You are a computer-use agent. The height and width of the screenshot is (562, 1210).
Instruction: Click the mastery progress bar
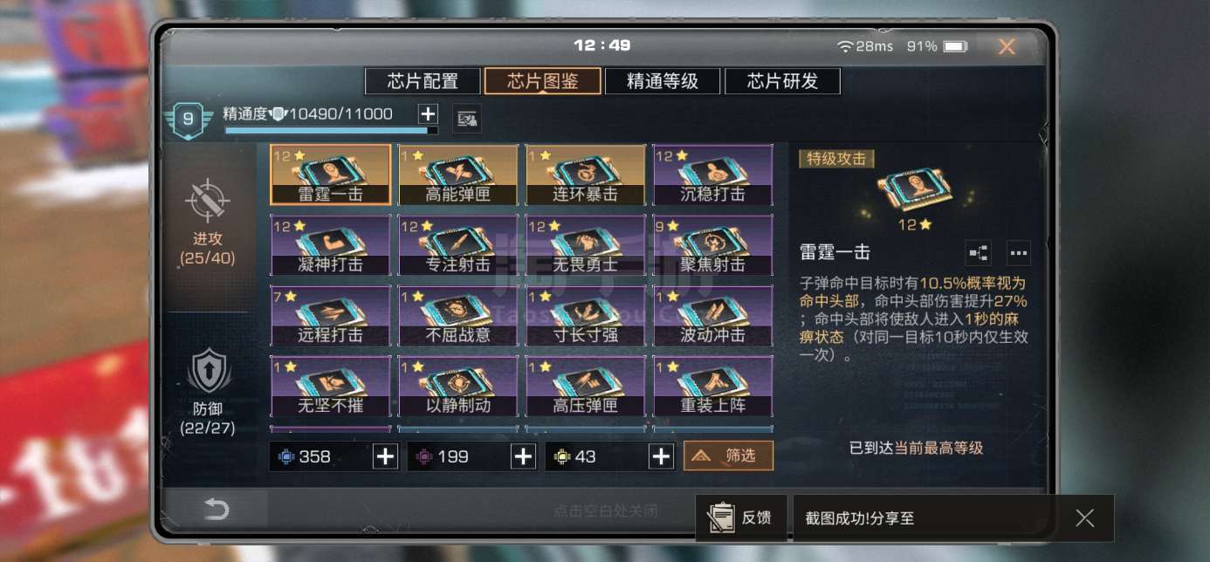tap(332, 130)
